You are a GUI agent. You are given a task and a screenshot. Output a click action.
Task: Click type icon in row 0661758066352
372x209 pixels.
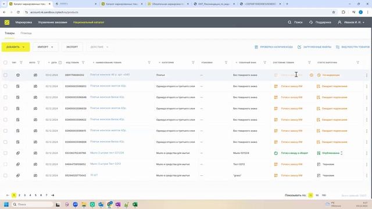(18, 75)
